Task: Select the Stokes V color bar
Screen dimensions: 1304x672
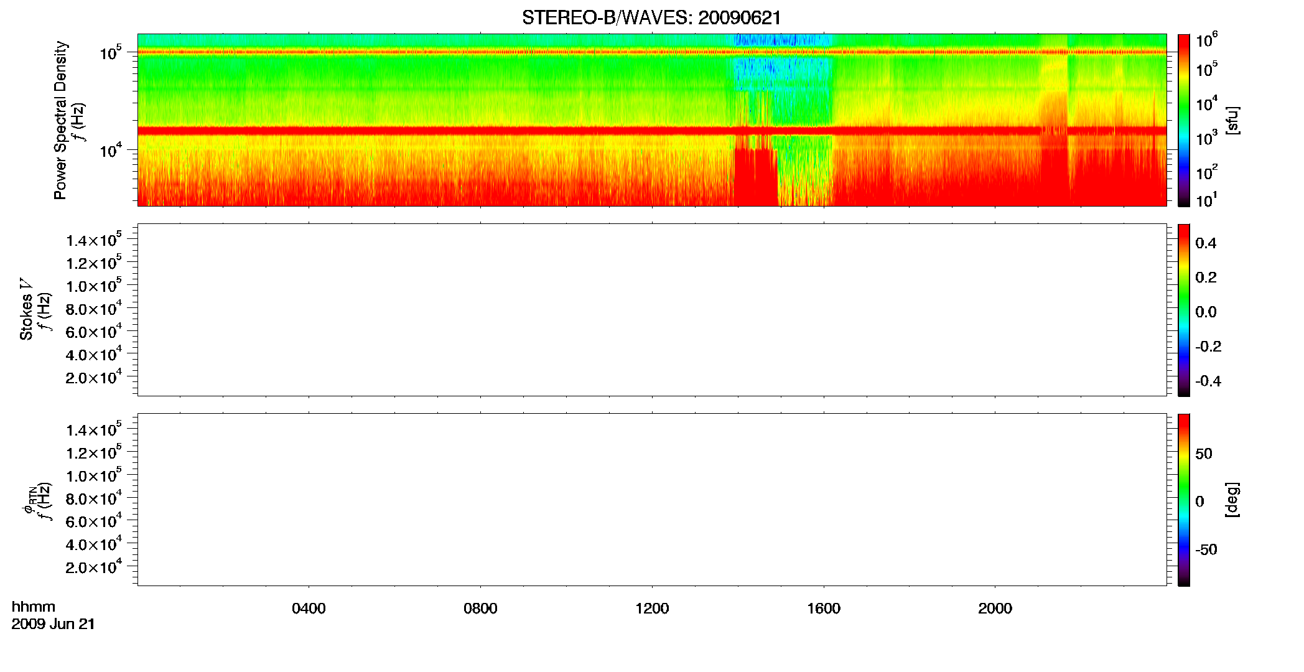Action: [1184, 310]
